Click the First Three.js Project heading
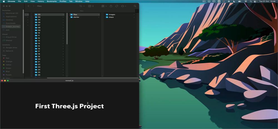 pos(69,106)
